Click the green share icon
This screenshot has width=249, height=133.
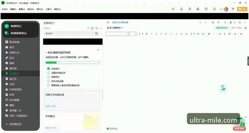[240, 22]
